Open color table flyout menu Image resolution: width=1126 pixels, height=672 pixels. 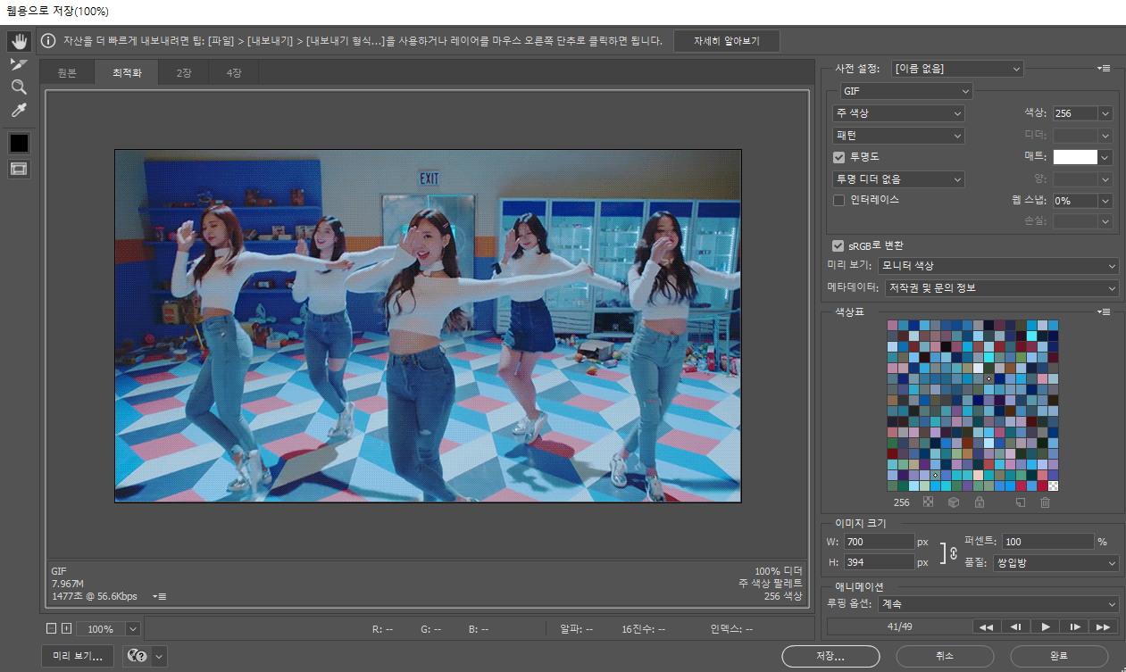pos(1105,311)
